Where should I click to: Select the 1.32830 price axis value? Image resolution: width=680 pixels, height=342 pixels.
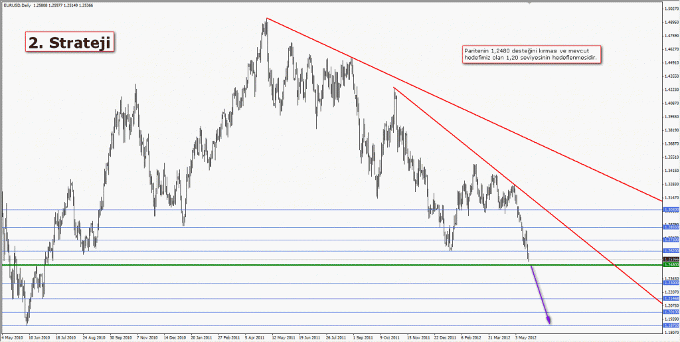click(671, 184)
